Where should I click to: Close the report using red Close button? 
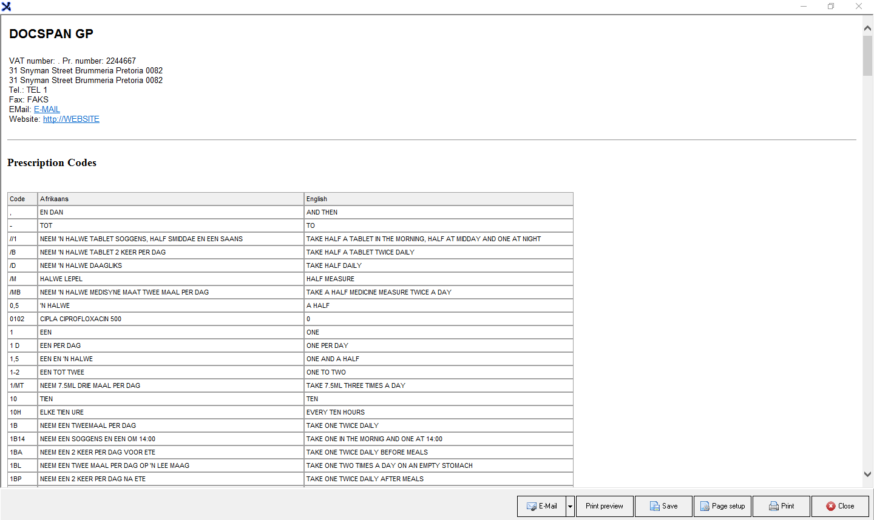pyautogui.click(x=840, y=506)
